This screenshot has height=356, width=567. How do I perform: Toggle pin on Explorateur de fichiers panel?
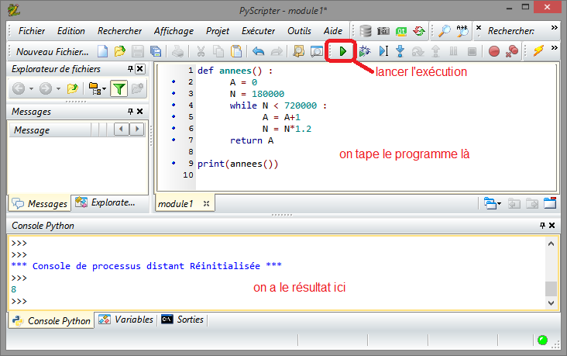click(x=129, y=69)
